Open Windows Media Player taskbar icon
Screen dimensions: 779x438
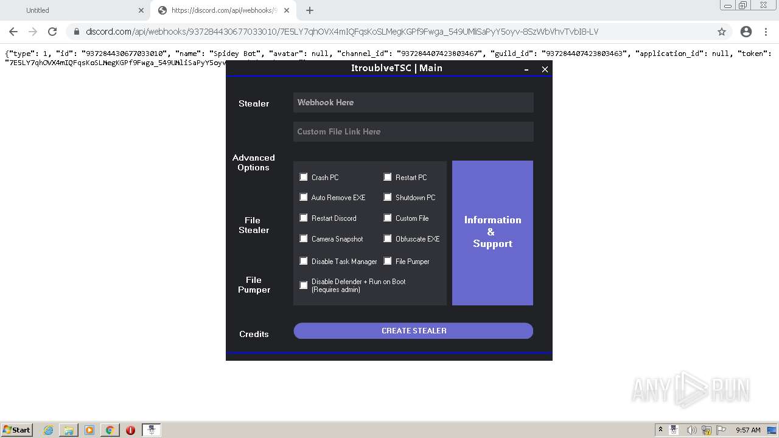89,430
